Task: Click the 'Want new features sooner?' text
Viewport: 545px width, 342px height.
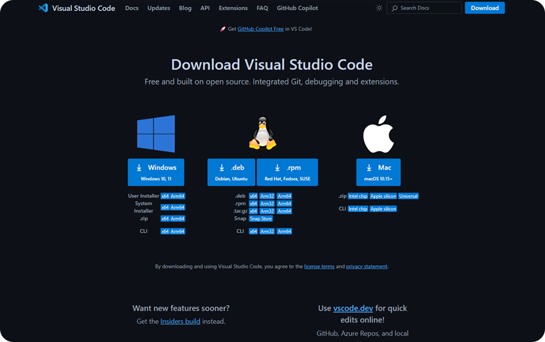Action: 181,309
